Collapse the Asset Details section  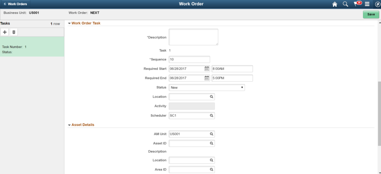coord(70,125)
